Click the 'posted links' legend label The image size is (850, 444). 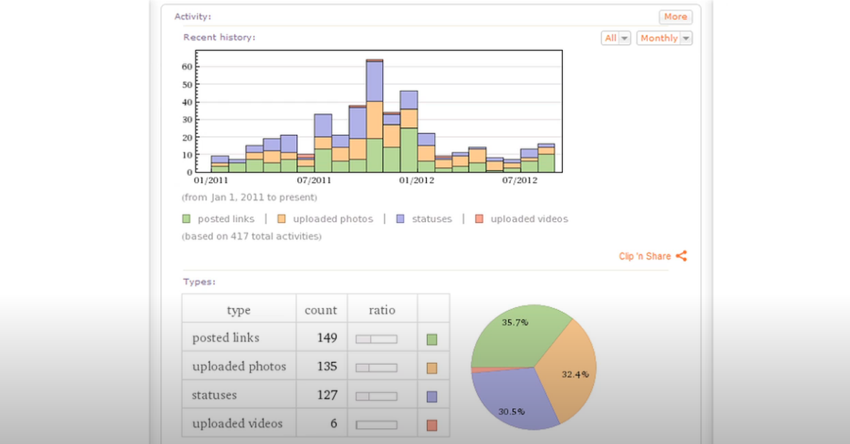pos(226,219)
